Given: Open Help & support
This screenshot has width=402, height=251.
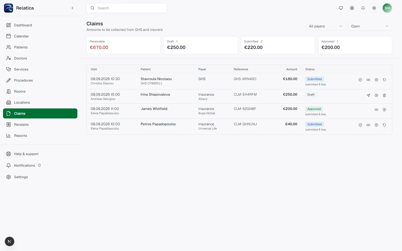Looking at the screenshot, I should (x=40, y=154).
